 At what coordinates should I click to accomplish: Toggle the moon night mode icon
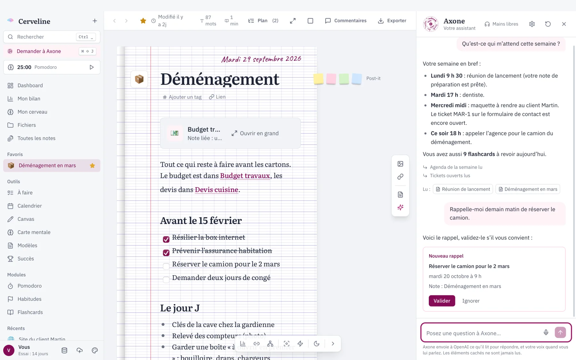[316, 344]
